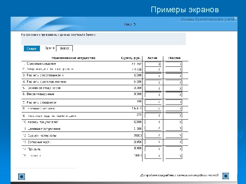Focus Актив field for Целевые поступления

[153, 128]
